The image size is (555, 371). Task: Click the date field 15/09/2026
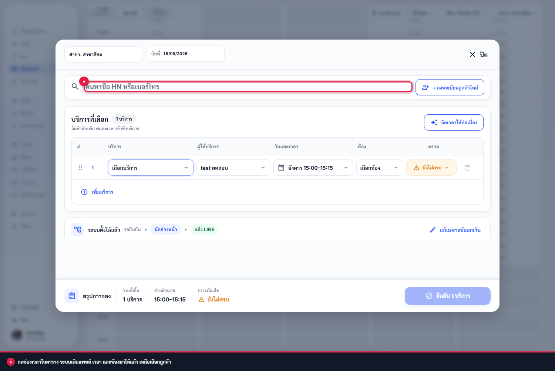pyautogui.click(x=185, y=54)
